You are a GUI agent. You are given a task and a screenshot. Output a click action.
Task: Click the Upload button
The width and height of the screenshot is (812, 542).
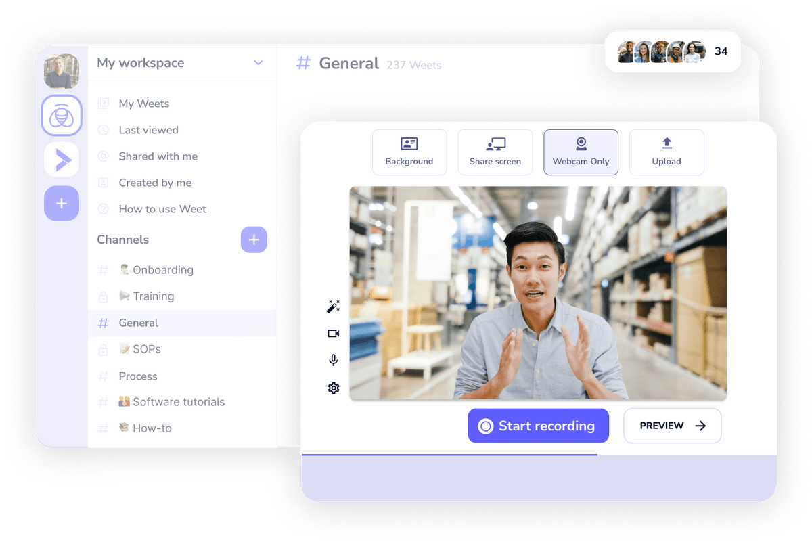pos(667,152)
